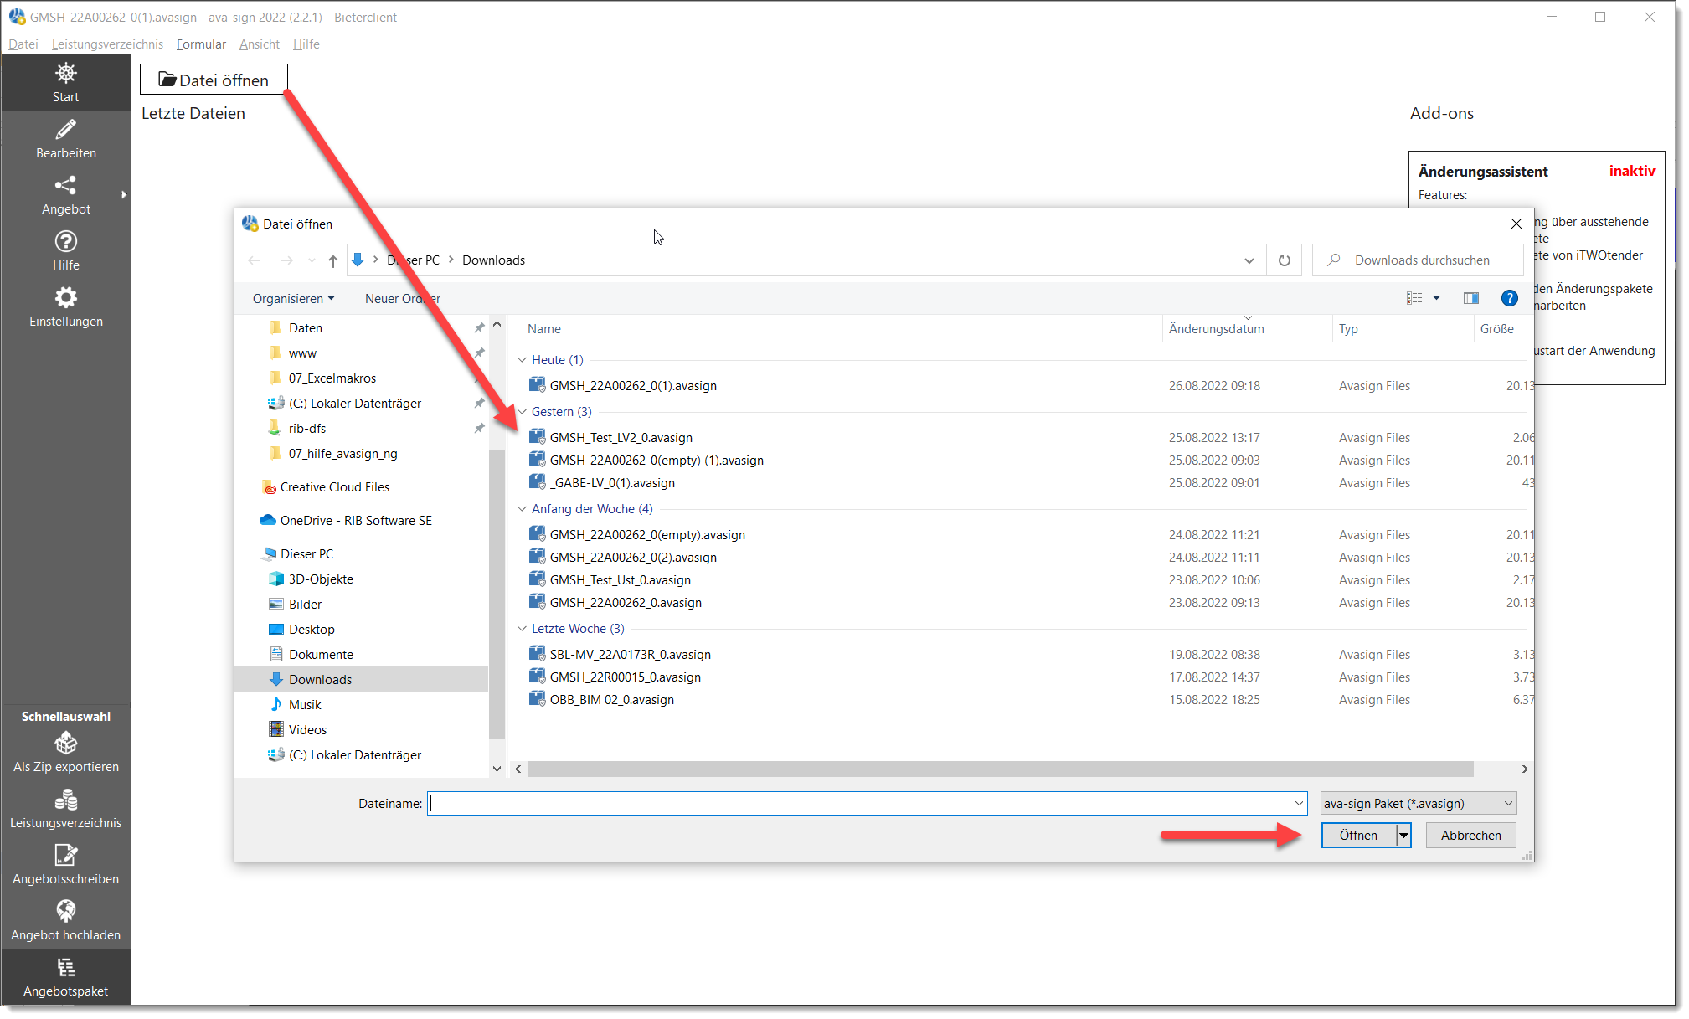
Task: Open the Formular menu
Action: point(201,44)
